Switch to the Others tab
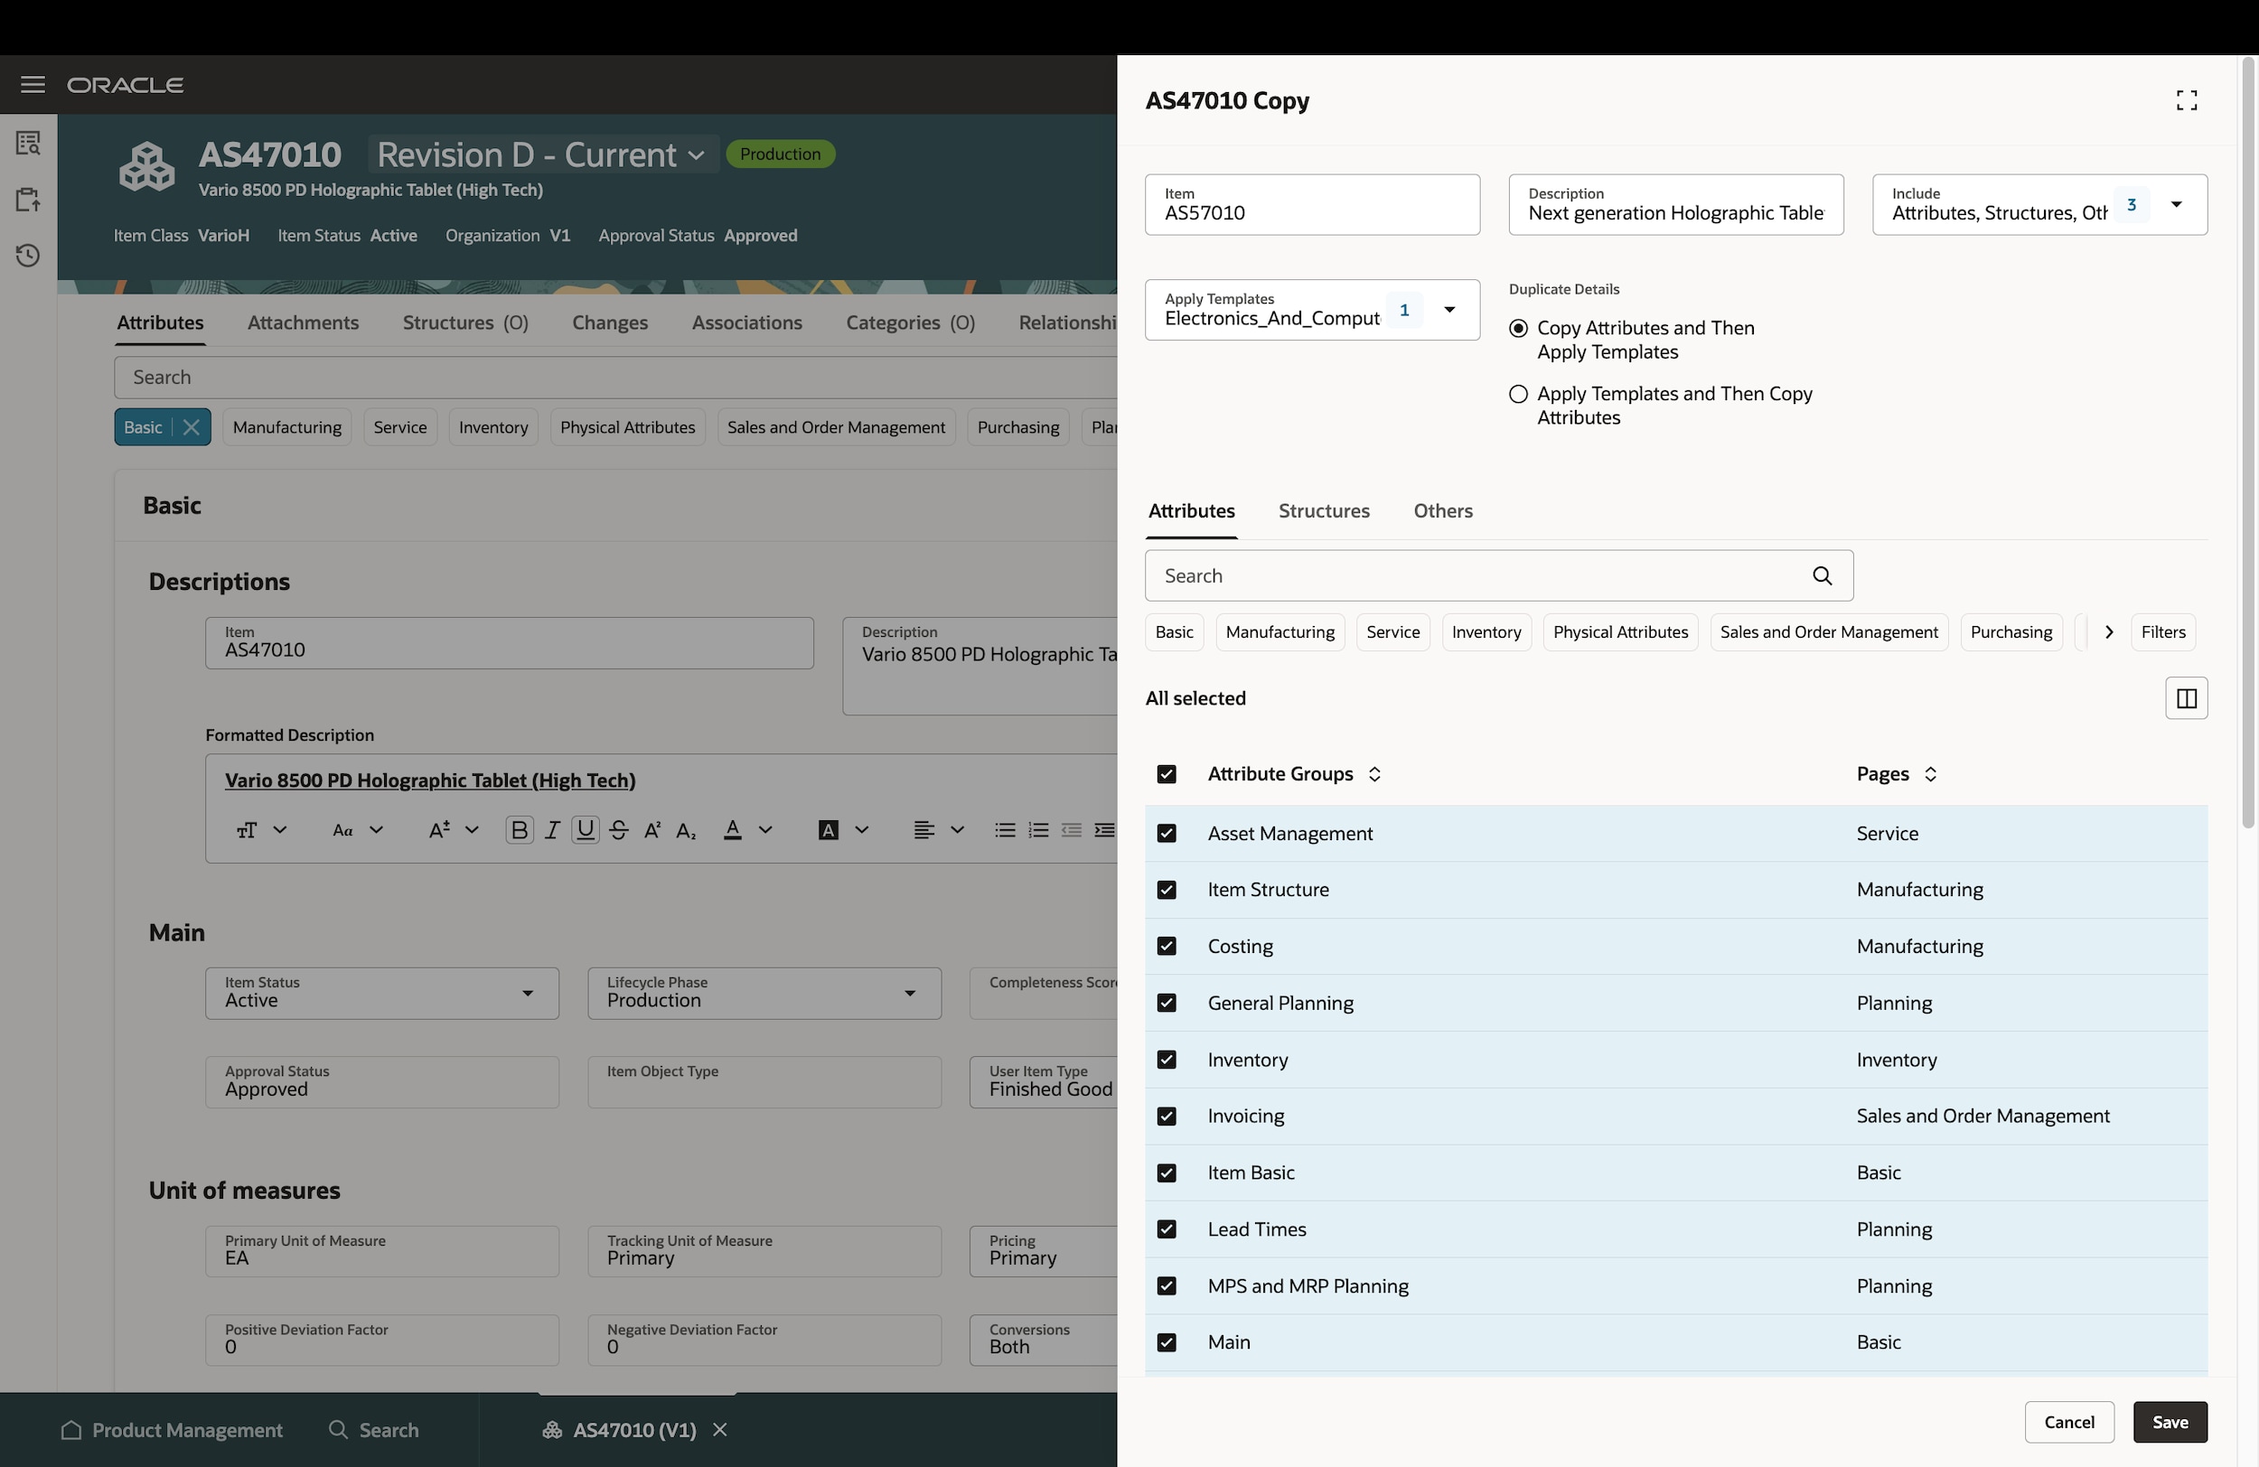 pyautogui.click(x=1442, y=511)
